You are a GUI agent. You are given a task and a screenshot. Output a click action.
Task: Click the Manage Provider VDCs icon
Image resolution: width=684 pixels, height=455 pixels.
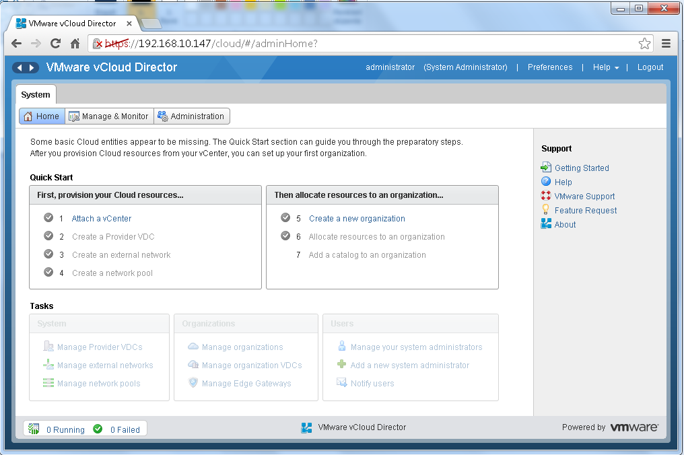pos(48,347)
